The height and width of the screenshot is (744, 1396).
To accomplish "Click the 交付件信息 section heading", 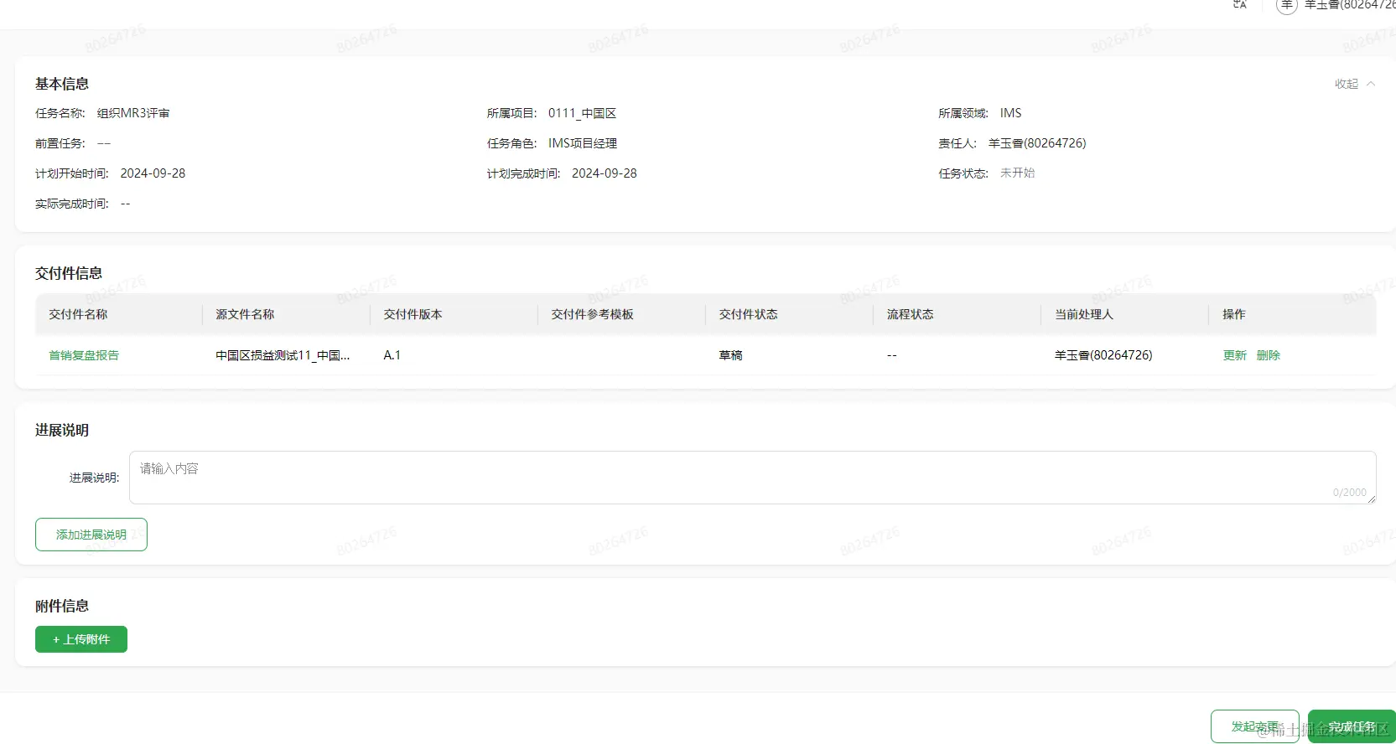I will click(x=69, y=273).
